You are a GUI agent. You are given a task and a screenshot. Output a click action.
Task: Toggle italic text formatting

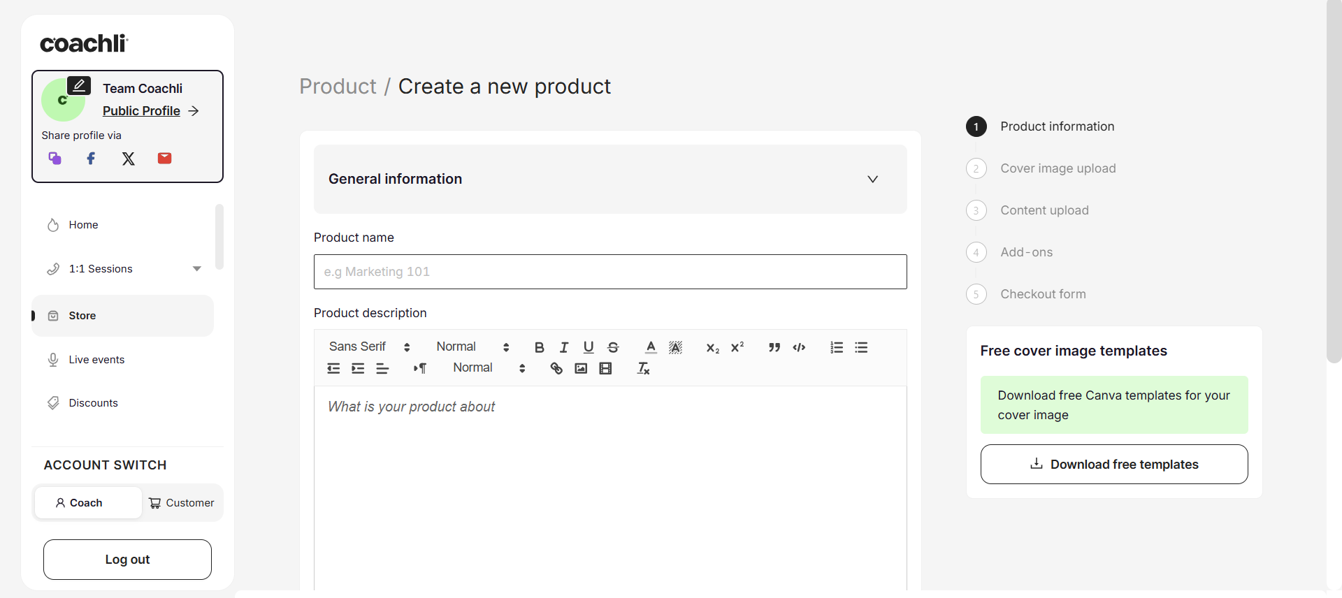(x=564, y=347)
